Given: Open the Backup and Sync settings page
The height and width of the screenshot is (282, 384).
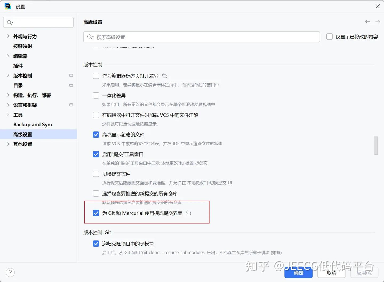Looking at the screenshot, I should pos(33,124).
